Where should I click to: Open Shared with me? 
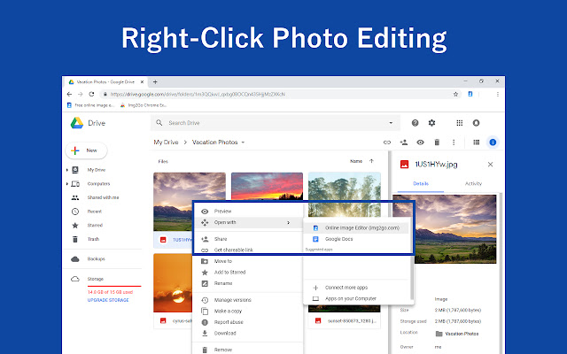point(103,197)
